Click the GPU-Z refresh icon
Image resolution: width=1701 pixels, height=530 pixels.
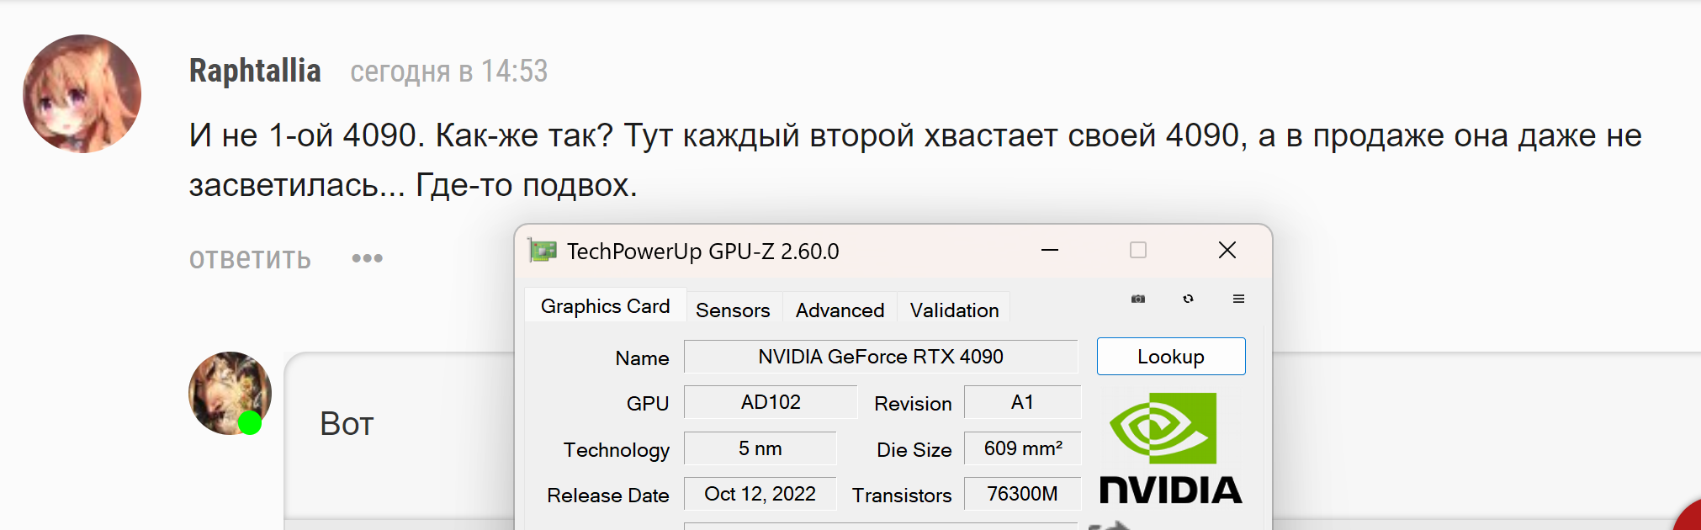pos(1188,299)
